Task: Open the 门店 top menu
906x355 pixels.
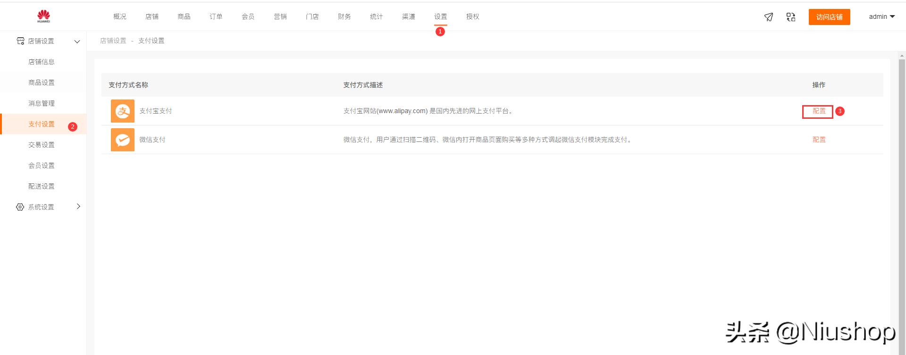Action: pyautogui.click(x=312, y=17)
